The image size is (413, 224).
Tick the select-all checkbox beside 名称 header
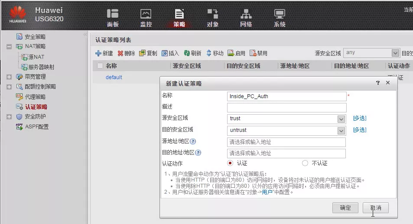(100, 66)
